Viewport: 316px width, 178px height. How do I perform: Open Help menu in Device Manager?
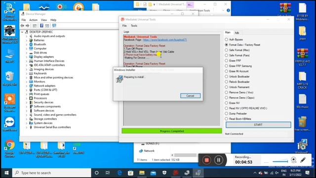[53, 20]
